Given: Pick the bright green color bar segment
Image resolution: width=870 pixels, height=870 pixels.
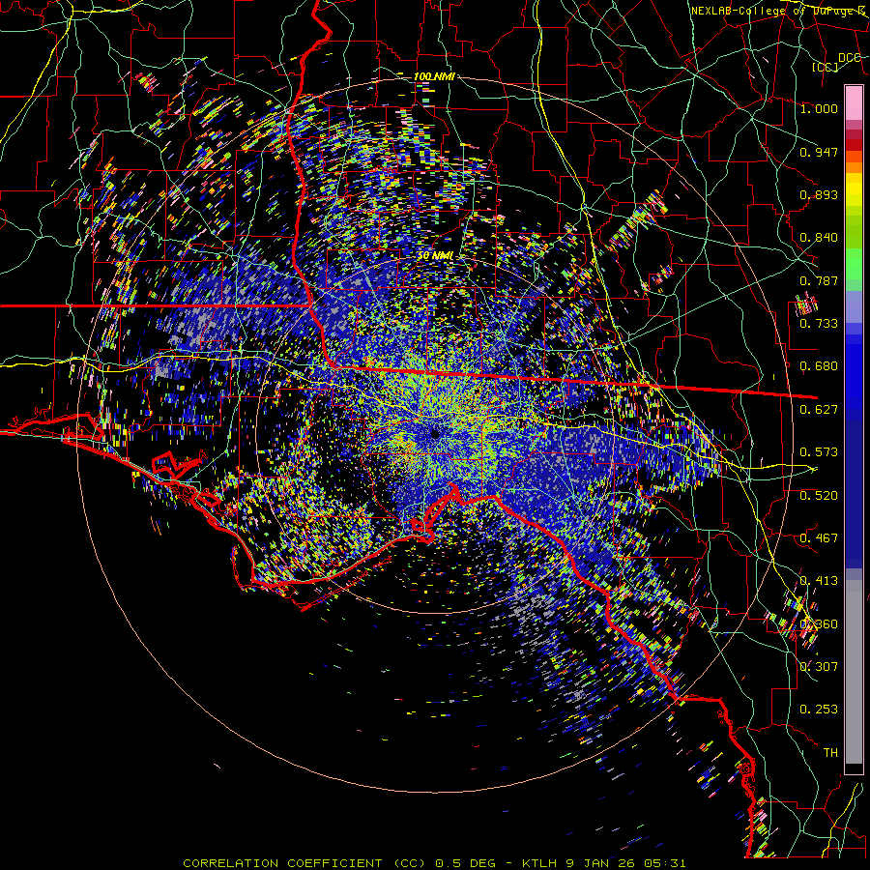Looking at the screenshot, I should (854, 264).
